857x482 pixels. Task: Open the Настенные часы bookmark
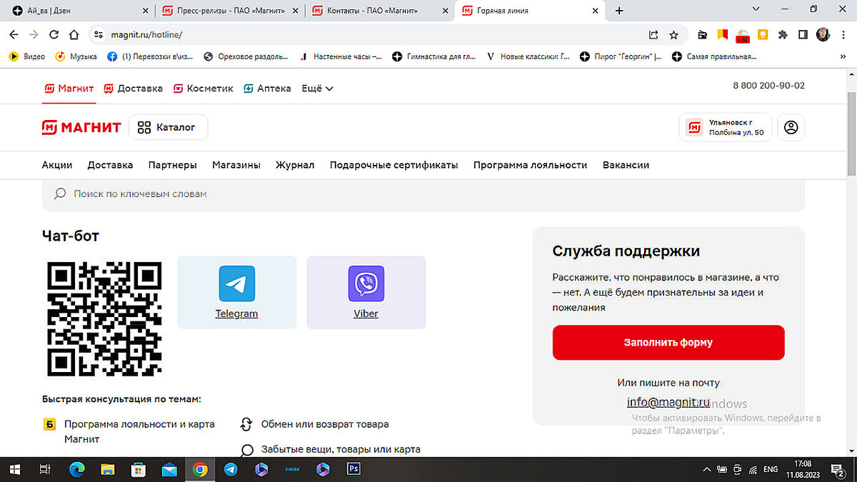(x=341, y=56)
